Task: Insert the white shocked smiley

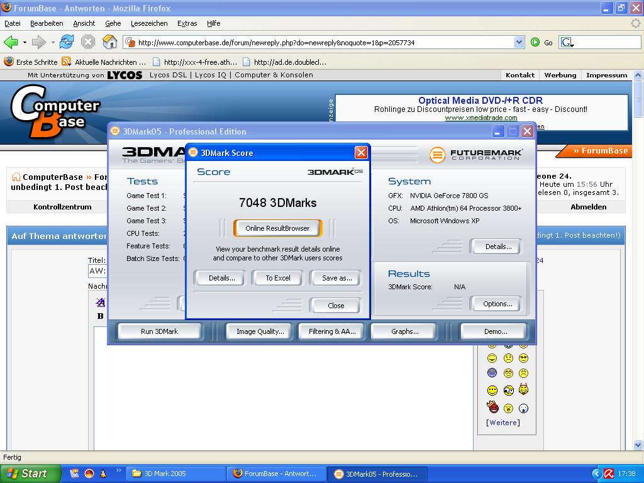Action: pyautogui.click(x=523, y=408)
